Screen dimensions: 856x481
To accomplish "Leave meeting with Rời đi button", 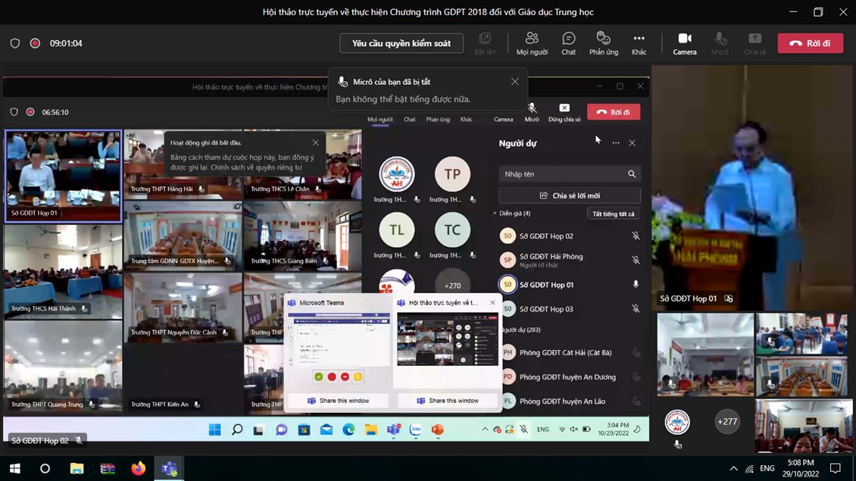I will click(x=810, y=43).
